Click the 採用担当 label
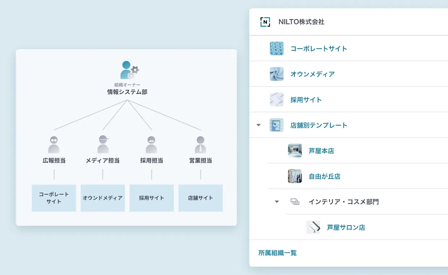 tap(152, 160)
